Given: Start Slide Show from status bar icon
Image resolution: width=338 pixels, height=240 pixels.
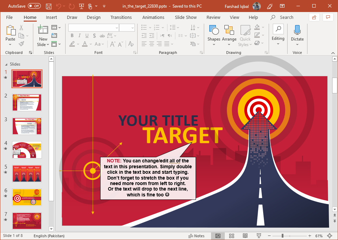Looking at the screenshot, I should tap(258, 236).
